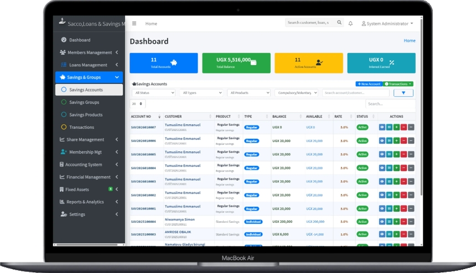The image size is (476, 273).
Task: Select Transactions sidebar sub-item
Action: coord(81,127)
